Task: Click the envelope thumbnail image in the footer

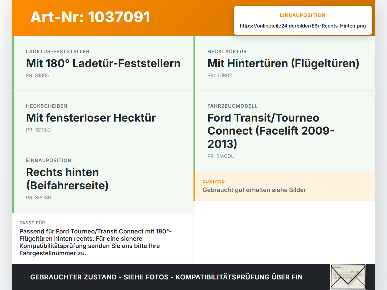Action: (348, 277)
